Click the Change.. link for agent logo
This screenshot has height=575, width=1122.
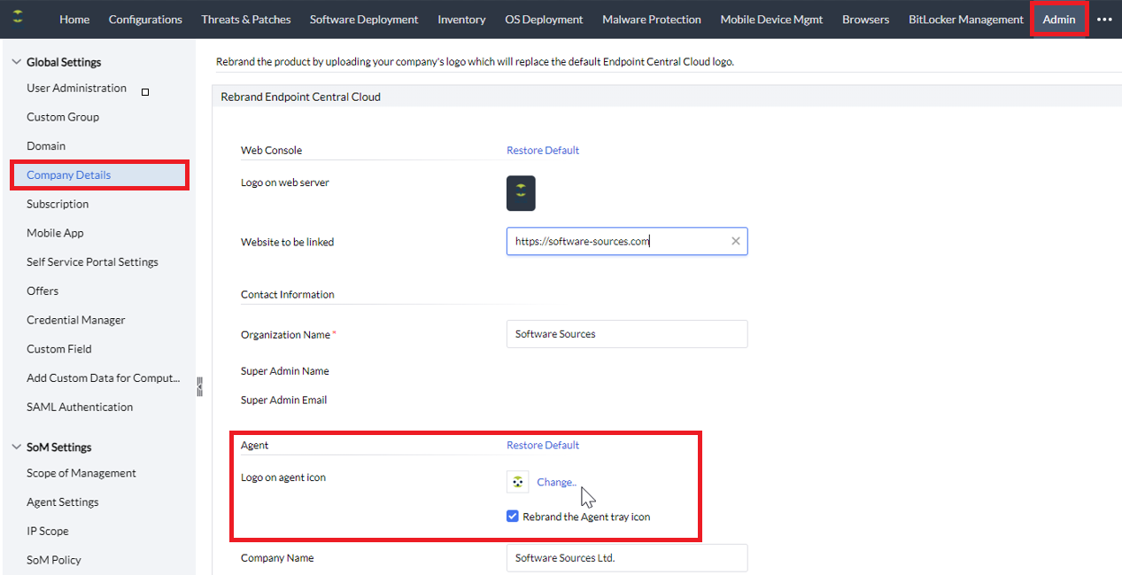tap(556, 482)
